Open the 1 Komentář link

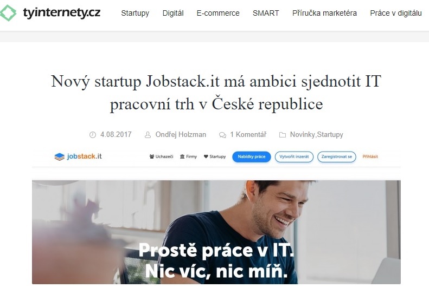click(x=248, y=135)
